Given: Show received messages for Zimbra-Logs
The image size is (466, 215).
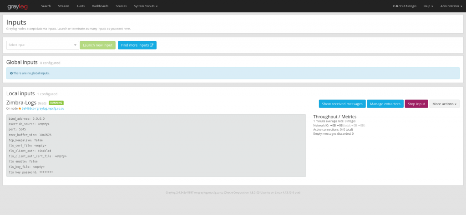Looking at the screenshot, I should coord(342,104).
